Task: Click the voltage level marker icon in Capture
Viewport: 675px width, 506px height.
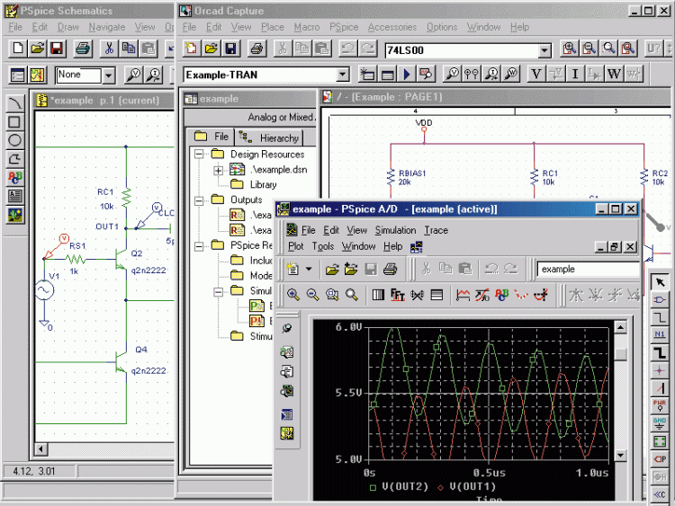Action: pyautogui.click(x=453, y=74)
